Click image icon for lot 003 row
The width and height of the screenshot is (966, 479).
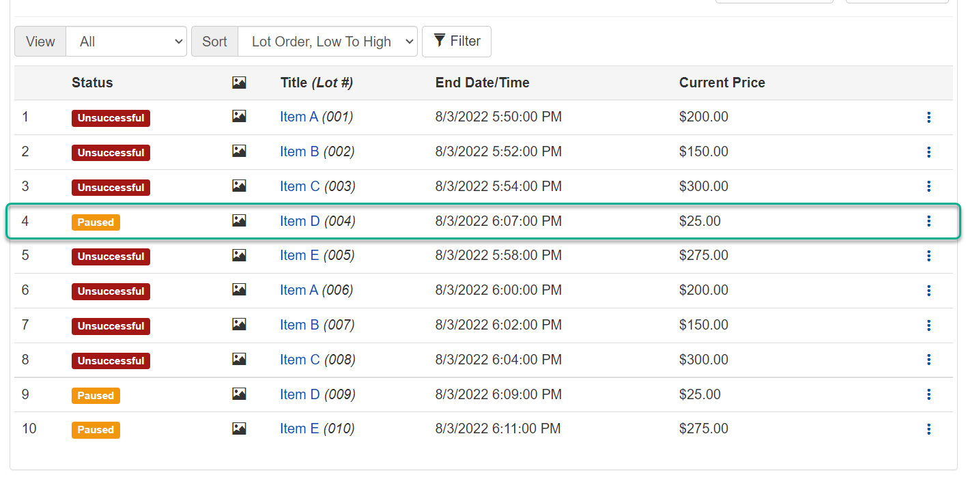tap(239, 186)
